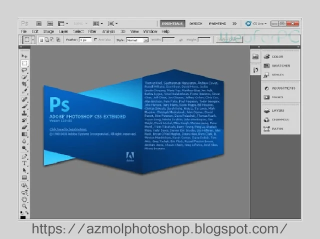The width and height of the screenshot is (320, 239).
Task: Open the File menu
Action: pos(23,31)
